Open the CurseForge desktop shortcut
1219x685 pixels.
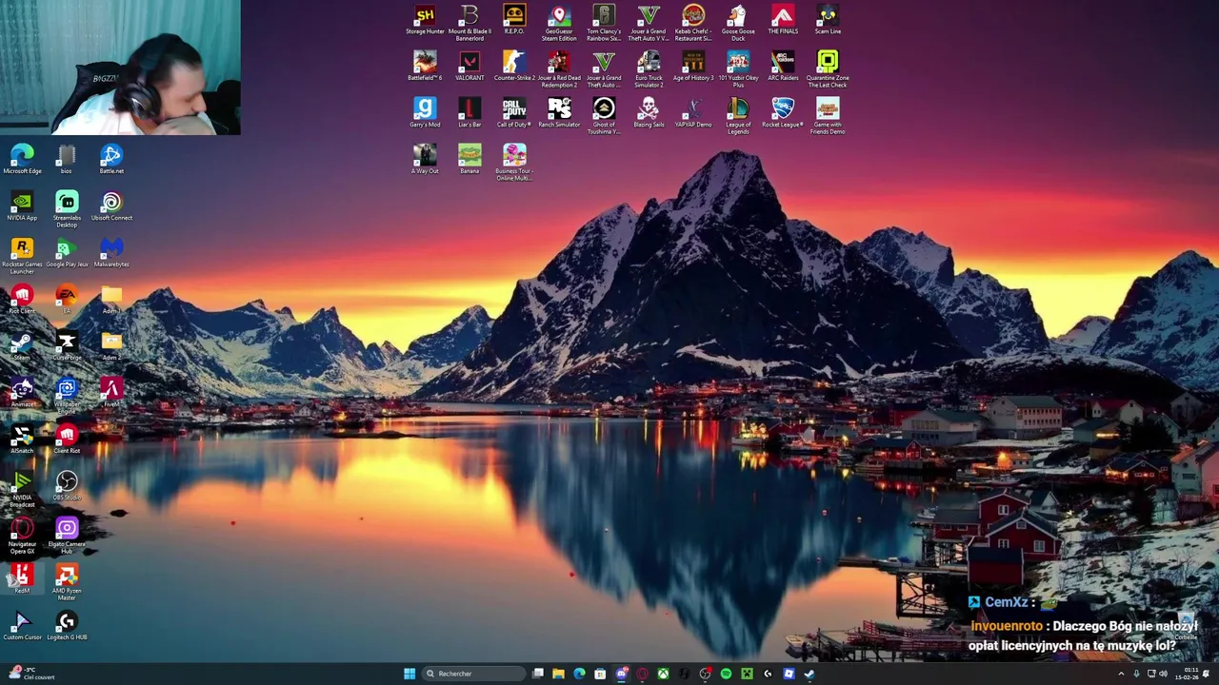pyautogui.click(x=67, y=345)
